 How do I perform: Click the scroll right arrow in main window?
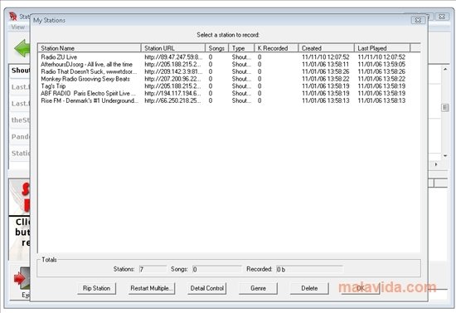pyautogui.click(x=436, y=164)
